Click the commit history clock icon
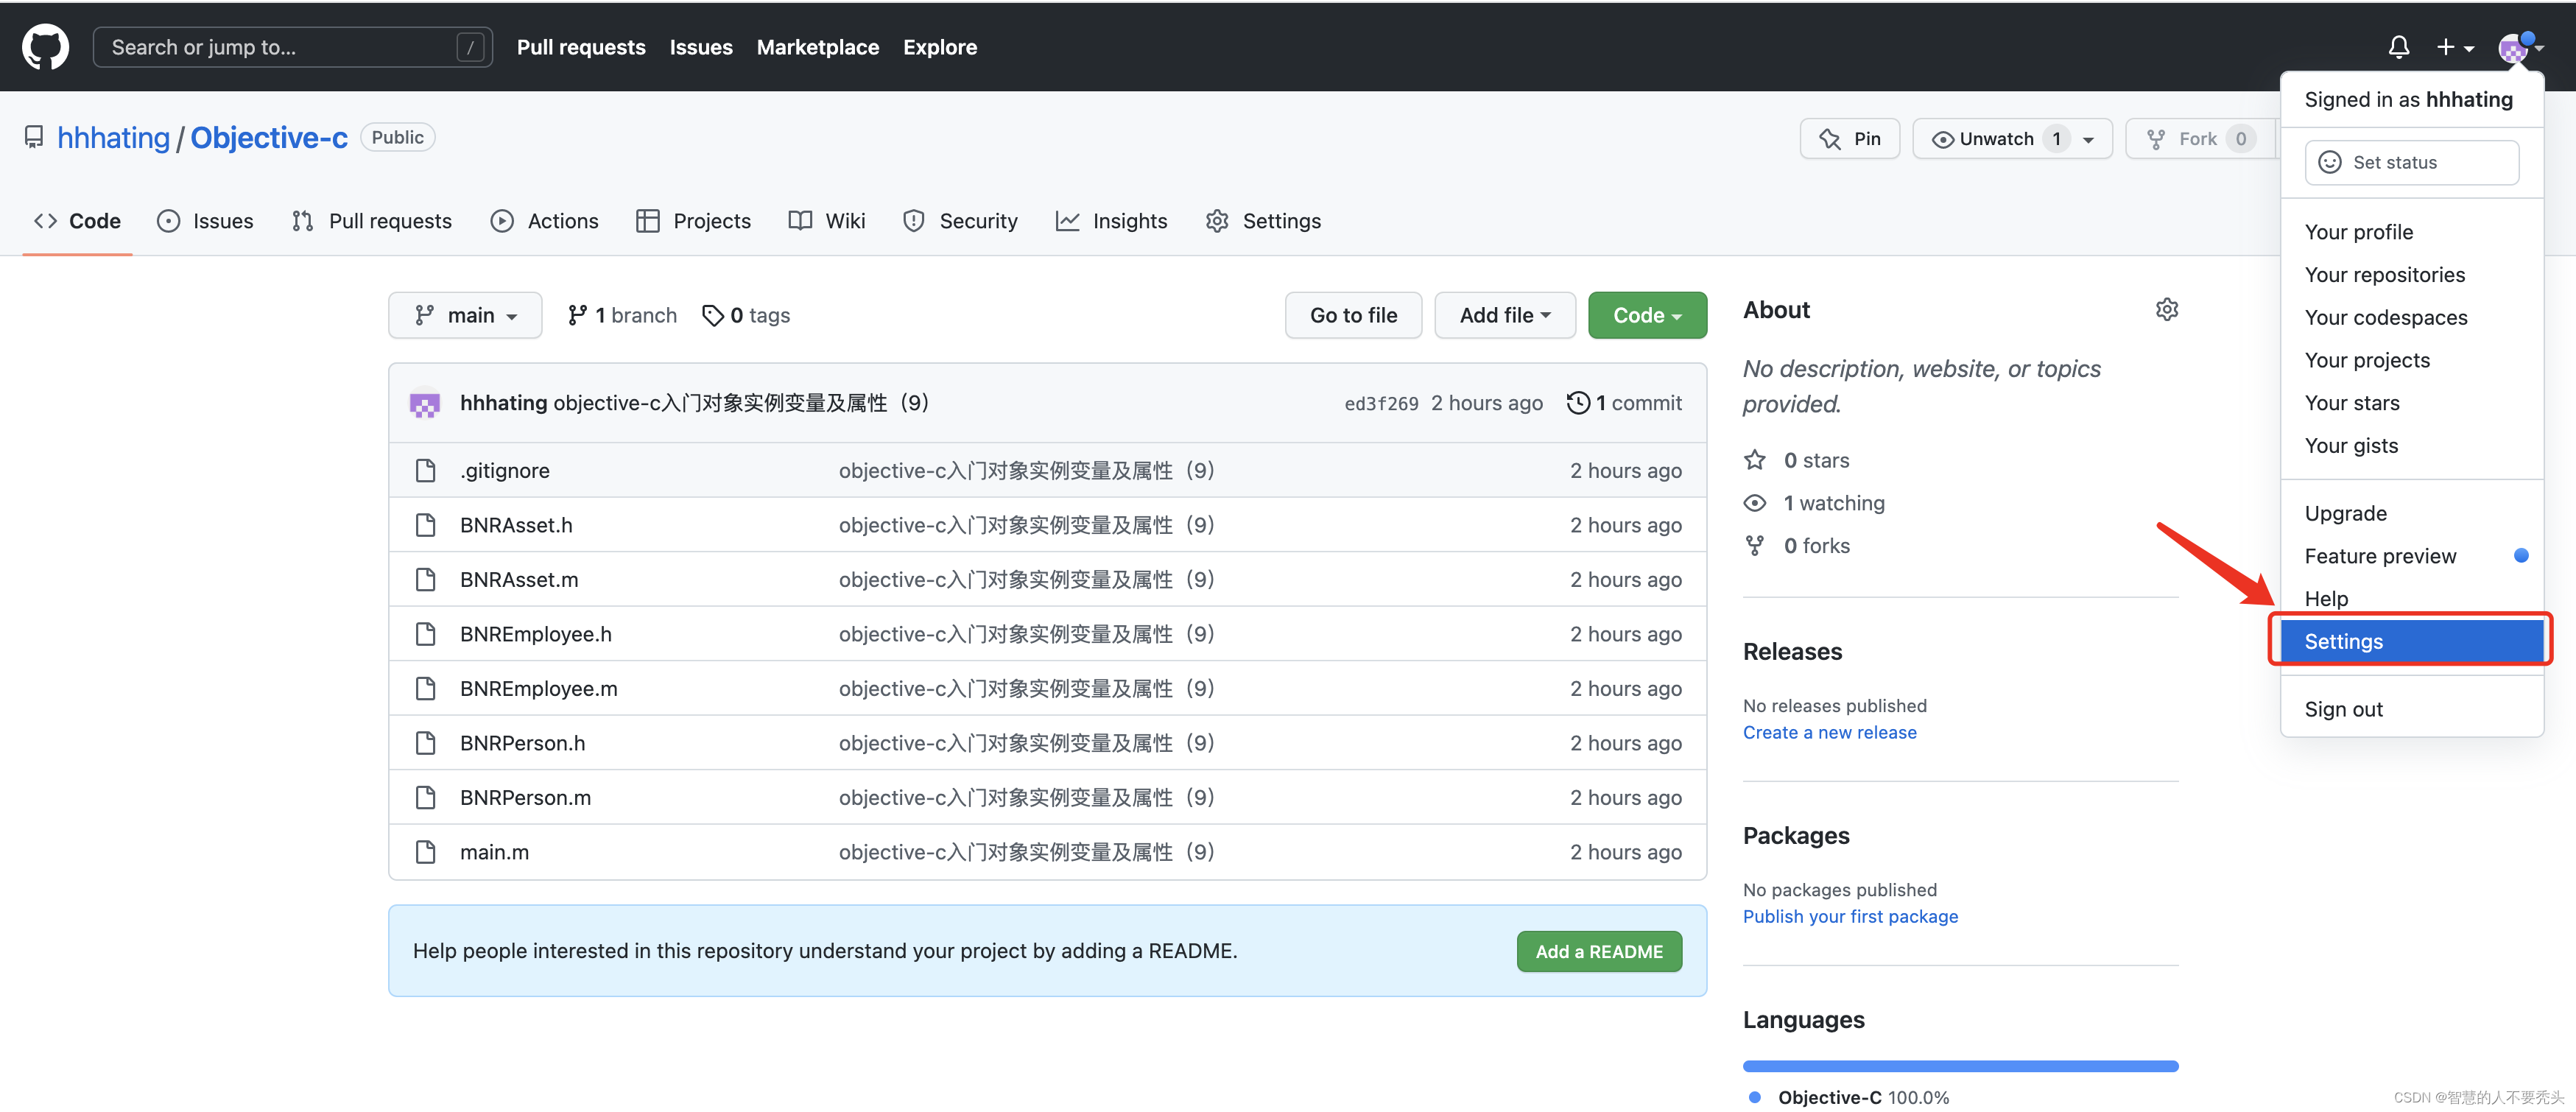The image size is (2576, 1112). point(1579,402)
